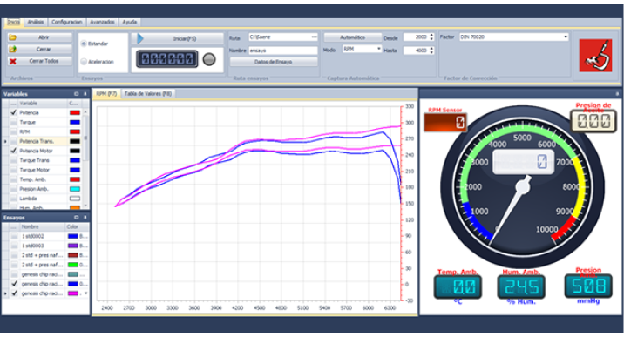Click the cyan Presion Amb. color swatch

(x=75, y=189)
